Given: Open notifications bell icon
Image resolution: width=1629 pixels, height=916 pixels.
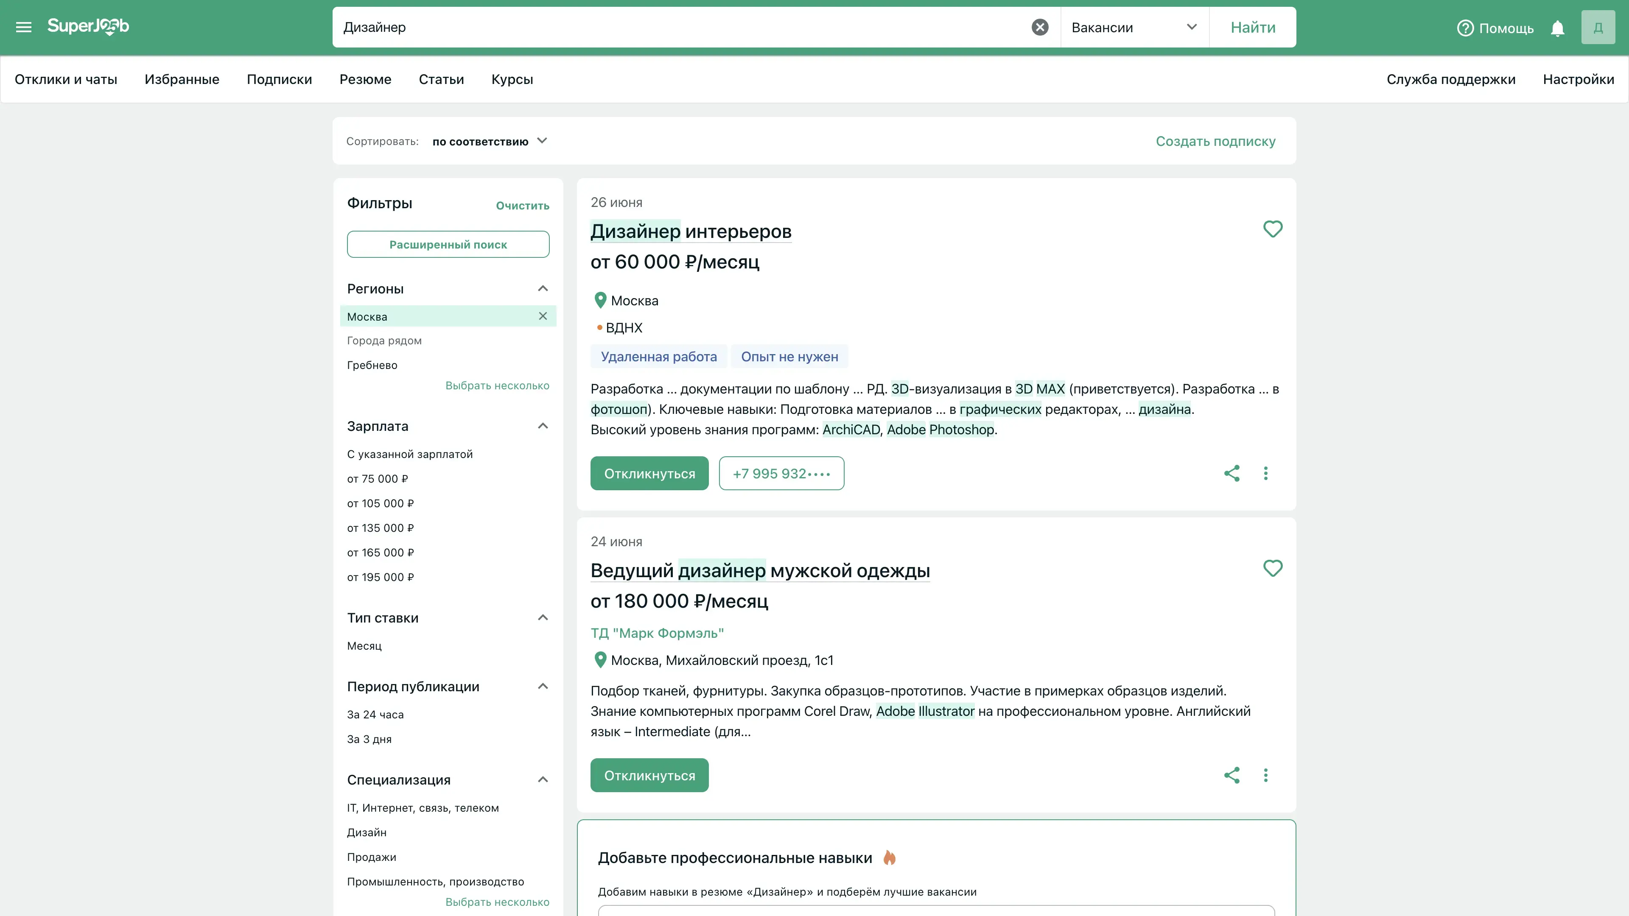Looking at the screenshot, I should (1558, 28).
